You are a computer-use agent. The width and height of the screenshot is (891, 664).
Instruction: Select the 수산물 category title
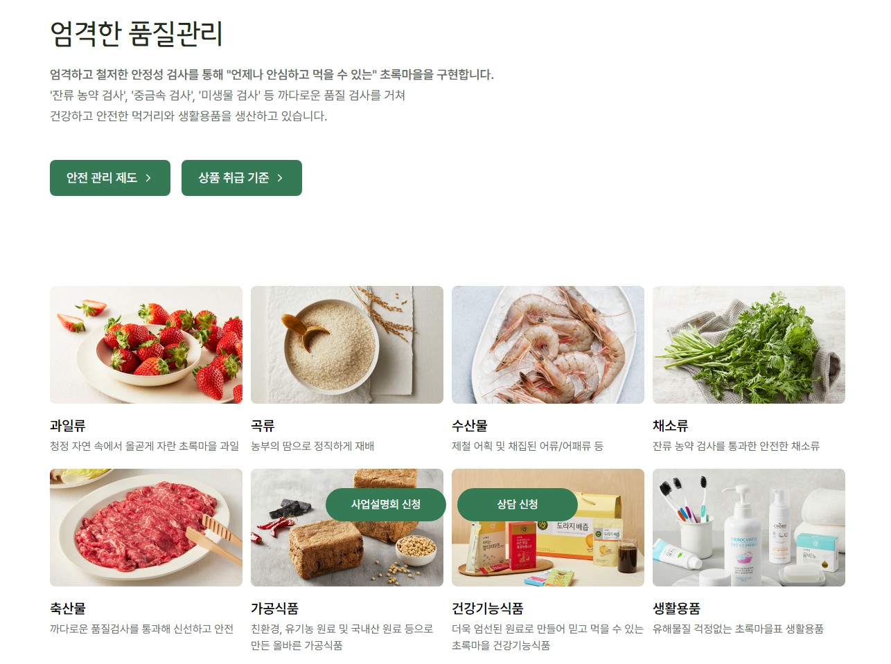point(470,426)
